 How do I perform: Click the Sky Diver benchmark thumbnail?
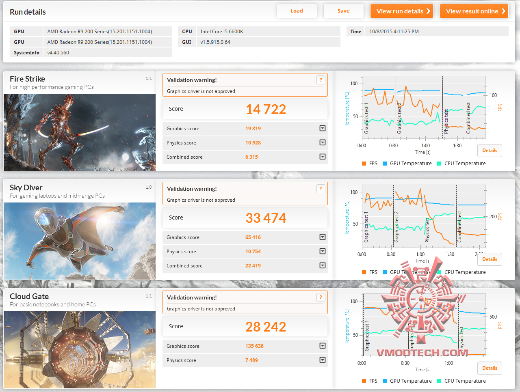click(x=80, y=241)
